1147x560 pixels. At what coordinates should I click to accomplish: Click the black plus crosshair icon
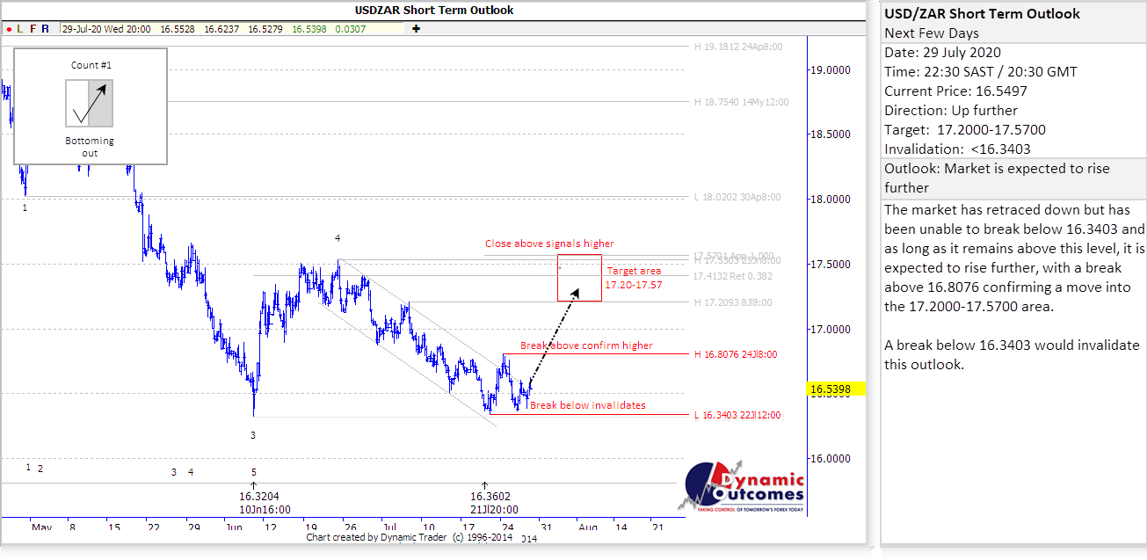click(x=416, y=28)
